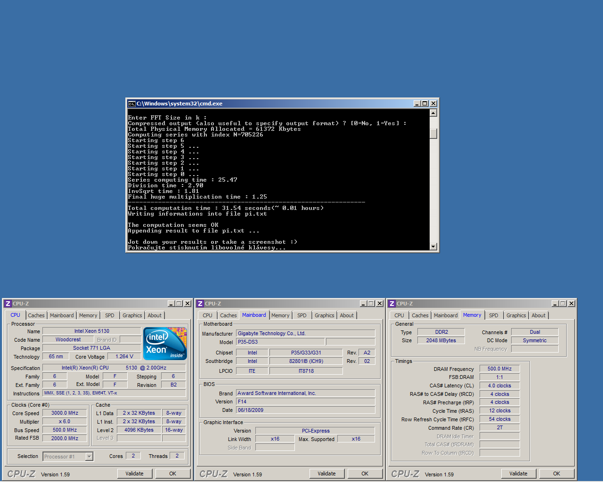The width and height of the screenshot is (603, 482).
Task: Click the Intel Xeon inside logo
Action: [165, 344]
